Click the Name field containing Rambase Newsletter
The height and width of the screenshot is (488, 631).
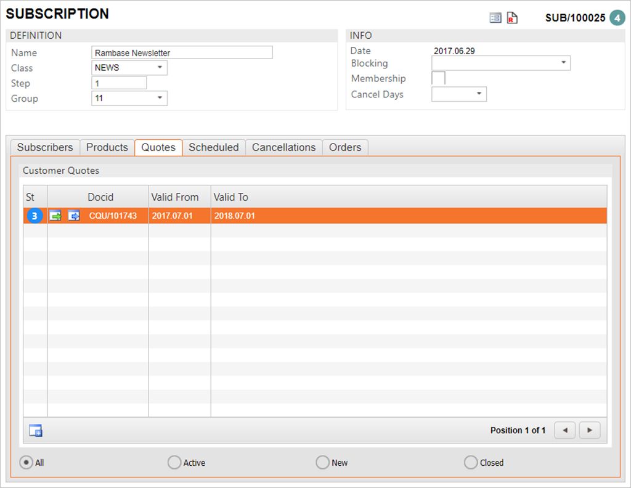[182, 52]
